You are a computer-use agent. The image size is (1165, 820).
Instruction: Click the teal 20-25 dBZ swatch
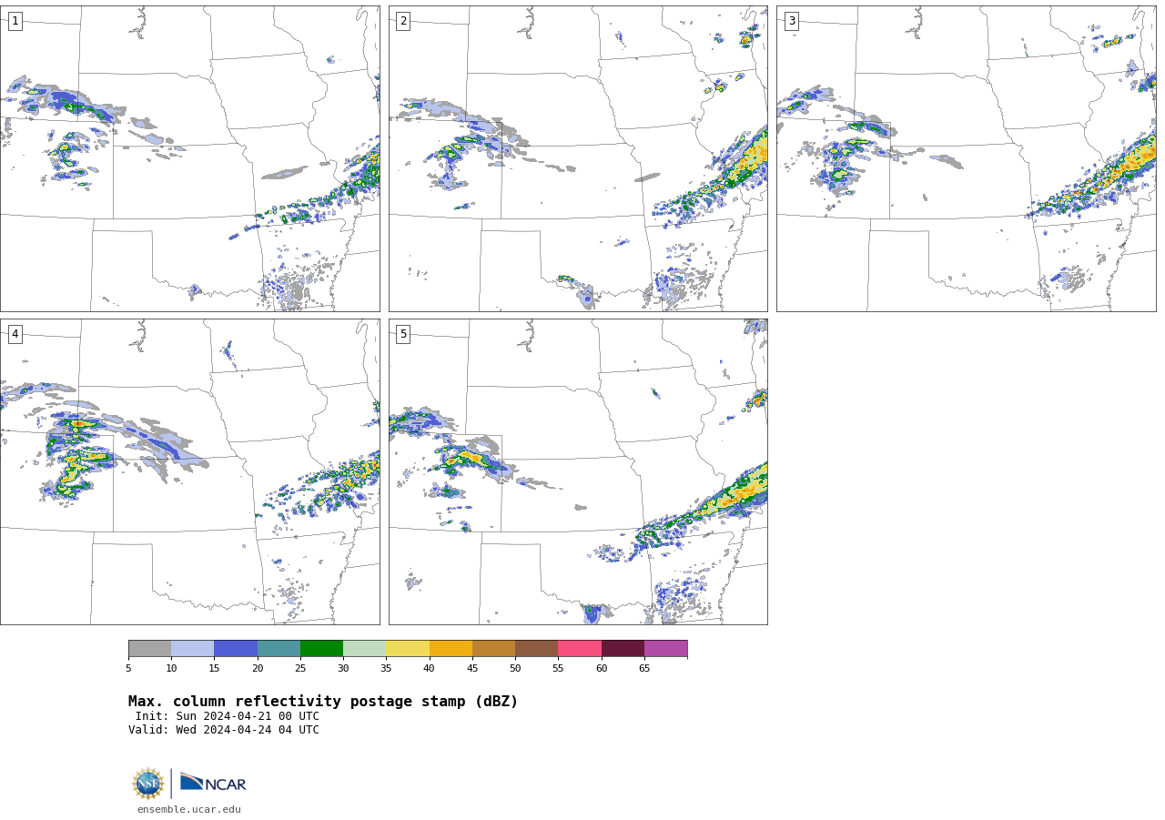279,649
